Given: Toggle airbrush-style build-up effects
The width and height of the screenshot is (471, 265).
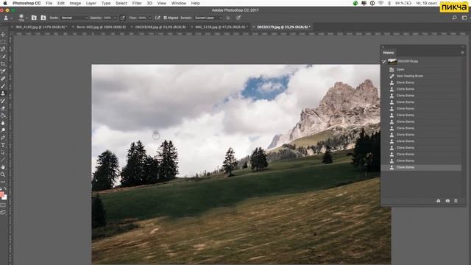Looking at the screenshot, I should [157, 18].
